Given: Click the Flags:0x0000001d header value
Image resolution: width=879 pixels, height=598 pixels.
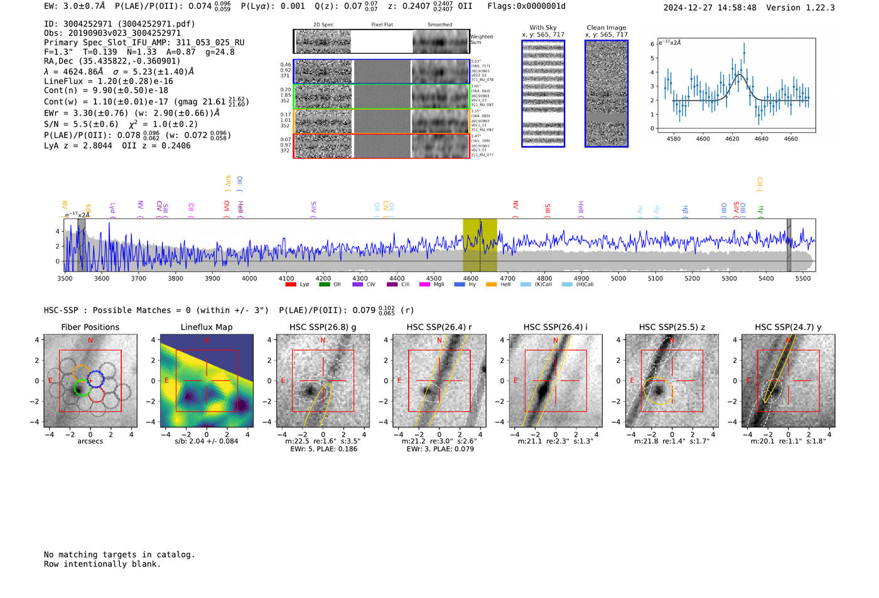Looking at the screenshot, I should click(x=527, y=6).
